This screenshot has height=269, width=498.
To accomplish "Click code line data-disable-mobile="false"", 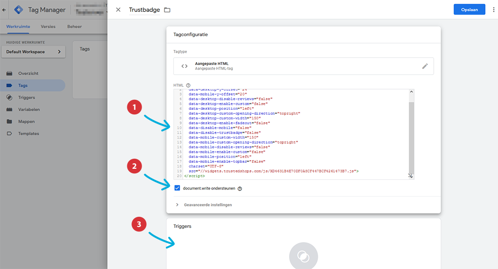I will 220,128.
